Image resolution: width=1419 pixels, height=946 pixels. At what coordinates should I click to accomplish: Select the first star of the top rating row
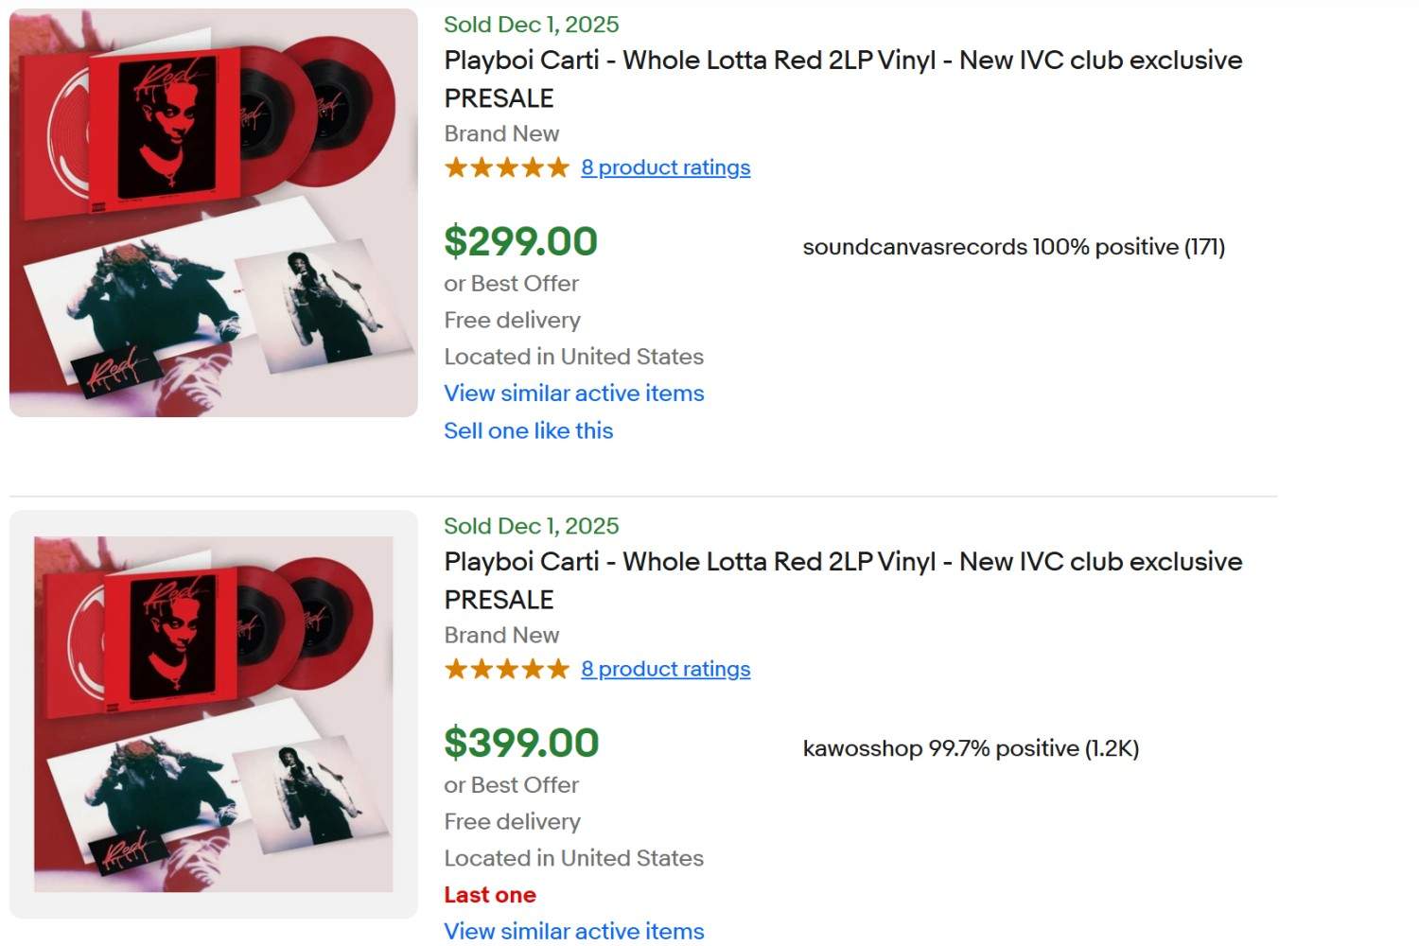(x=454, y=167)
